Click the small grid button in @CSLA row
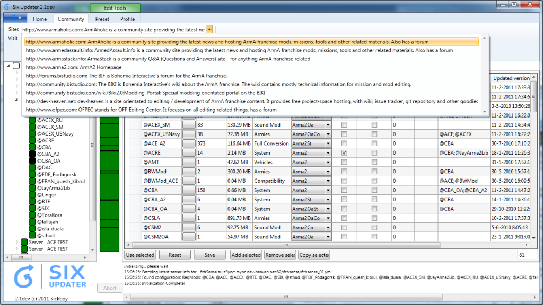Image resolution: width=543 pixels, height=305 pixels. coord(189,218)
